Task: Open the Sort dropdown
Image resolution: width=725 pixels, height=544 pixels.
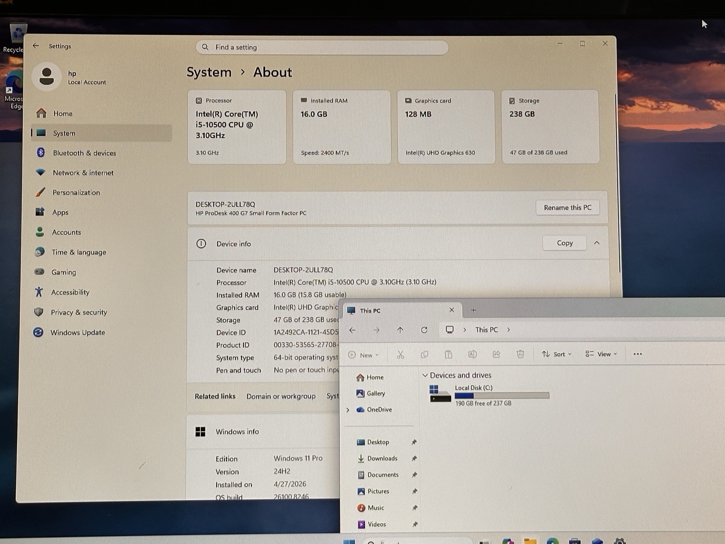Action: click(x=557, y=354)
